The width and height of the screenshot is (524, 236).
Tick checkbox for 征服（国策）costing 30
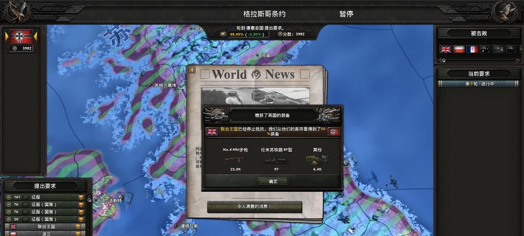pyautogui.click(x=25, y=219)
